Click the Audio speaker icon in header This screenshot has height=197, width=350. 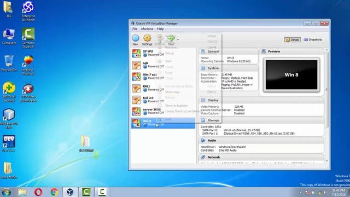[203, 141]
